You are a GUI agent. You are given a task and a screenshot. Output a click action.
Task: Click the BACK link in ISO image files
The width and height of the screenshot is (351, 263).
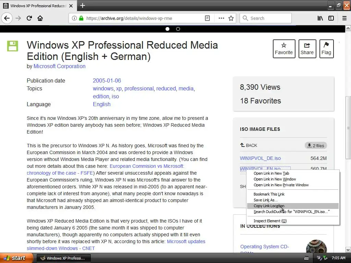coord(249,145)
